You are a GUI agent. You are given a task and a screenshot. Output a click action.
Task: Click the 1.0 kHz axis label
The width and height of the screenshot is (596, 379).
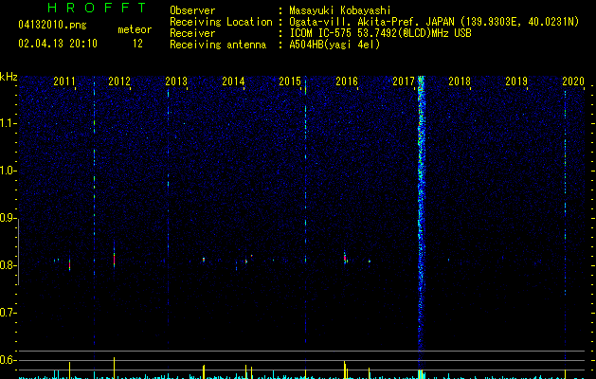coord(7,171)
